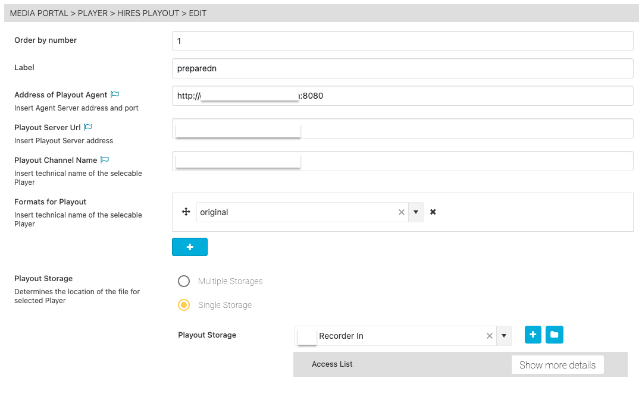The width and height of the screenshot is (639, 400).
Task: Add a new playout storage with the plus icon
Action: point(532,335)
